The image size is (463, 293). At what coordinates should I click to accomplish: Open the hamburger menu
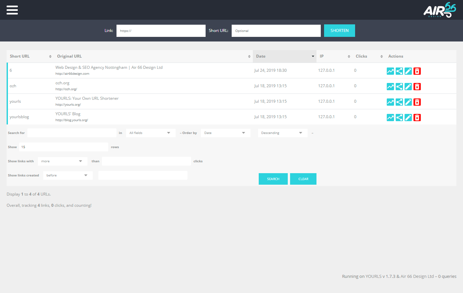(12, 10)
